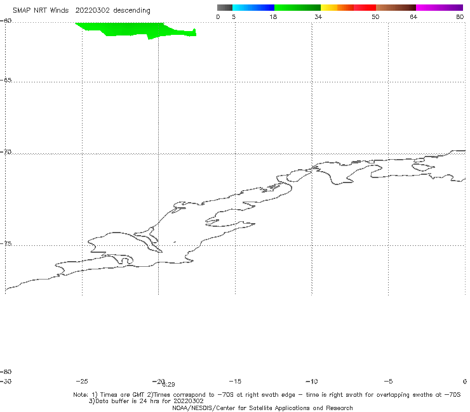Click the '3)Data buffer is 24 hrs' note
This screenshot has height=412, width=470.
146,401
